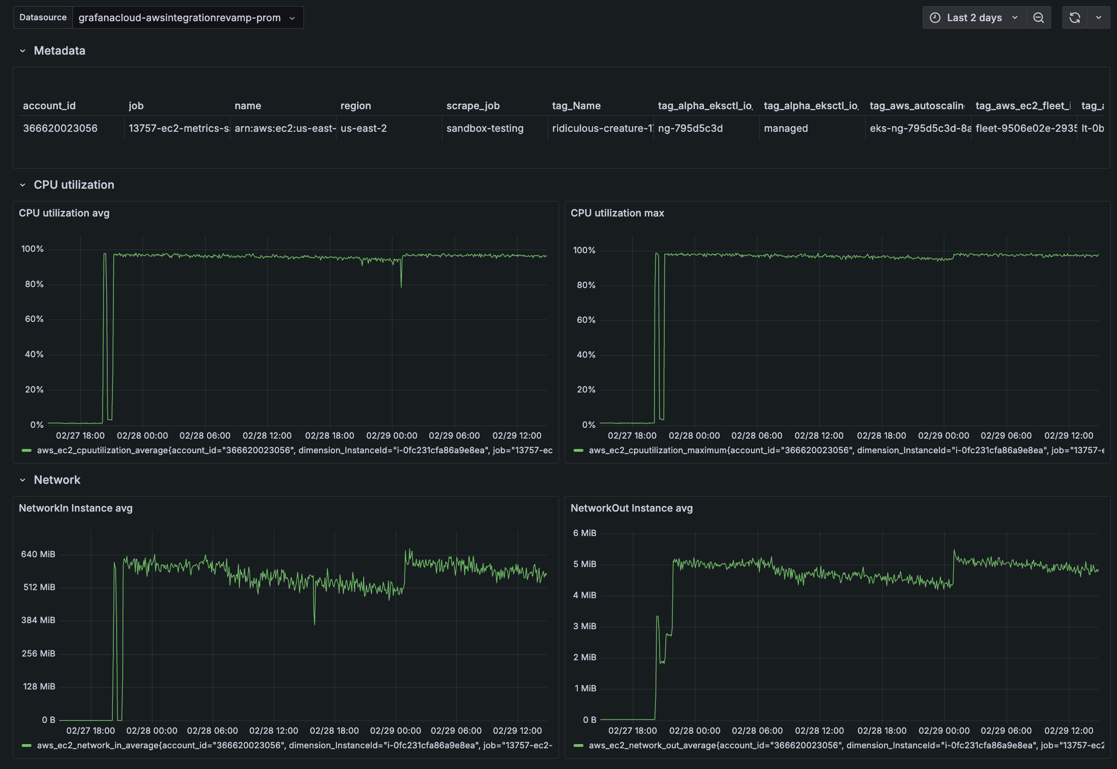Click the clock icon in time picker
Image resolution: width=1117 pixels, height=769 pixels.
[x=935, y=18]
